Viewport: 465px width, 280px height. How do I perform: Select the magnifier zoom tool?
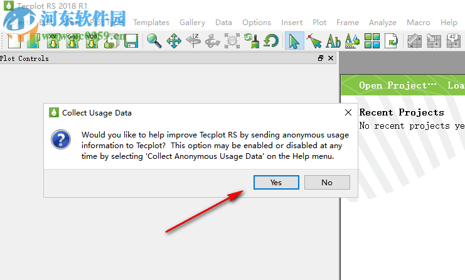coord(154,41)
